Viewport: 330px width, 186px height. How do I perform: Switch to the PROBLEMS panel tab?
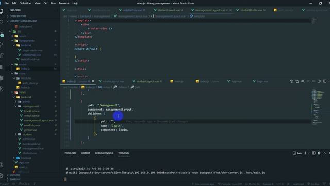point(70,153)
